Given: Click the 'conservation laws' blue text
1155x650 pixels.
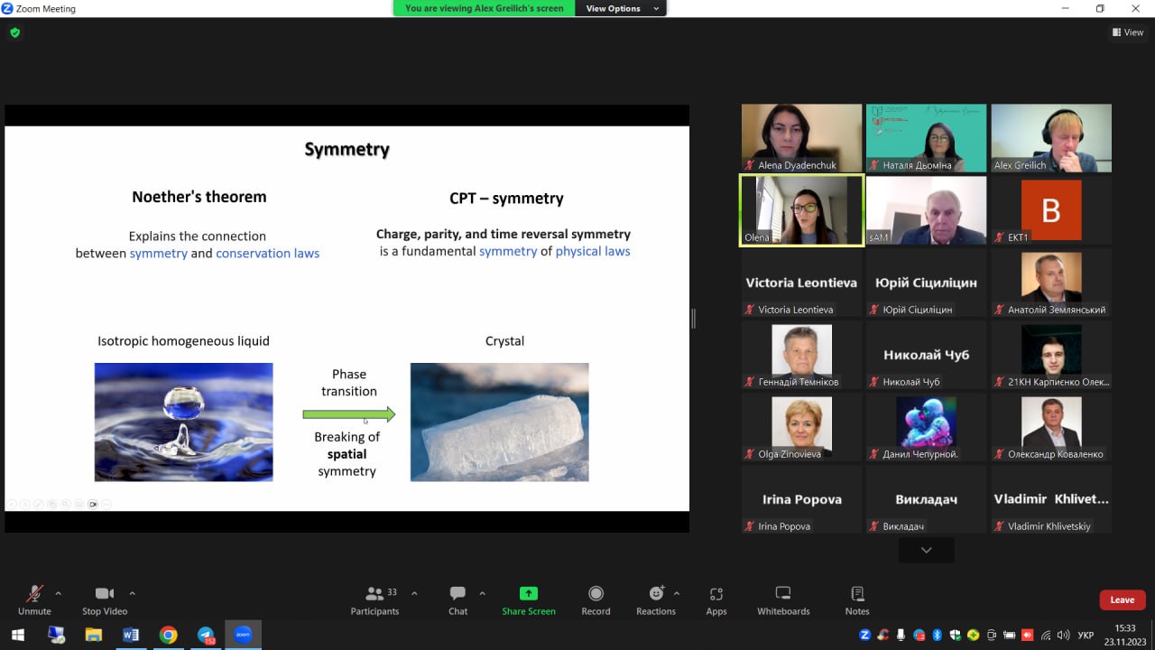Looking at the screenshot, I should (x=268, y=254).
